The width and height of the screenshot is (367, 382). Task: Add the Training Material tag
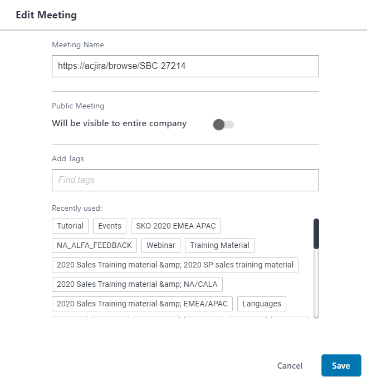[x=219, y=245]
